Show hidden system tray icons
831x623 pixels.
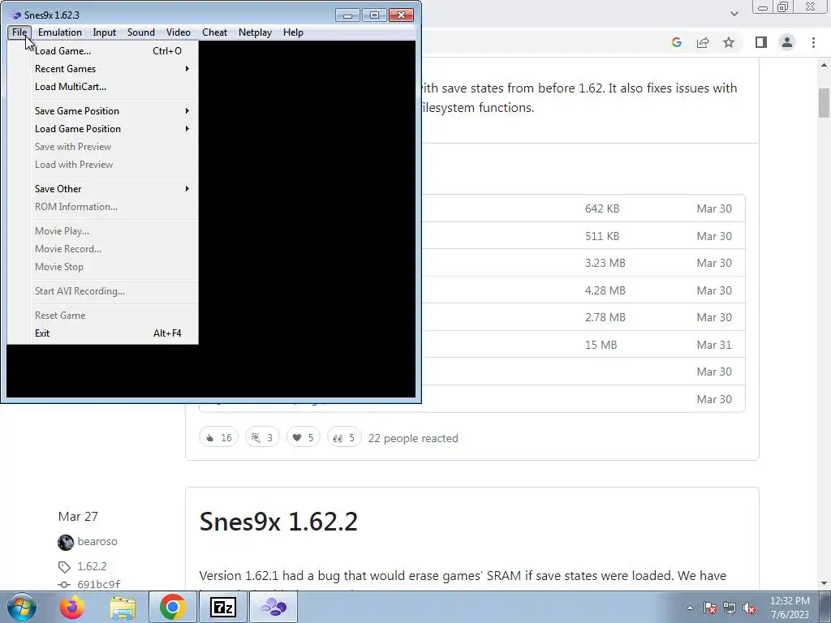(x=690, y=608)
